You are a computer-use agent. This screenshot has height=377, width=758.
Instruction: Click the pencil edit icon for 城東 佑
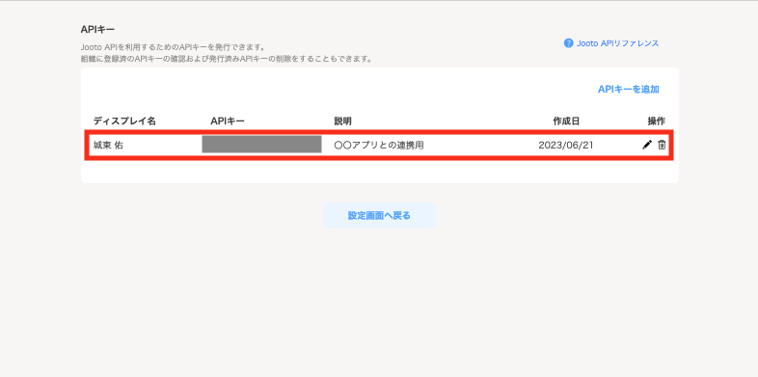tap(647, 145)
